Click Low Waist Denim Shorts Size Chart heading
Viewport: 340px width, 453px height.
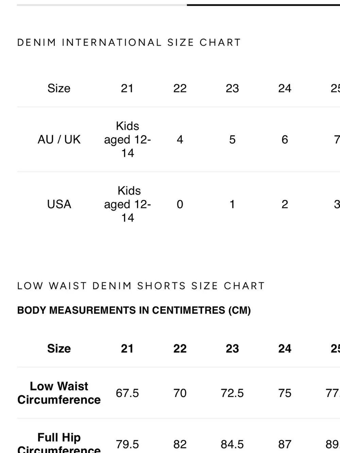tap(141, 286)
